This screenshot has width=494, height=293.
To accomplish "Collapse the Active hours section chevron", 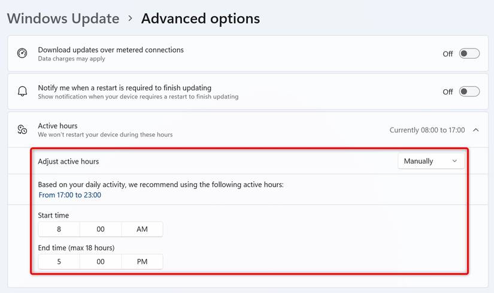I will [x=475, y=130].
